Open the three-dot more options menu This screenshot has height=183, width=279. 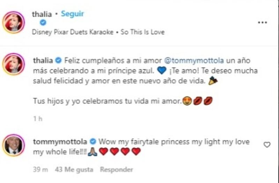tap(262, 23)
